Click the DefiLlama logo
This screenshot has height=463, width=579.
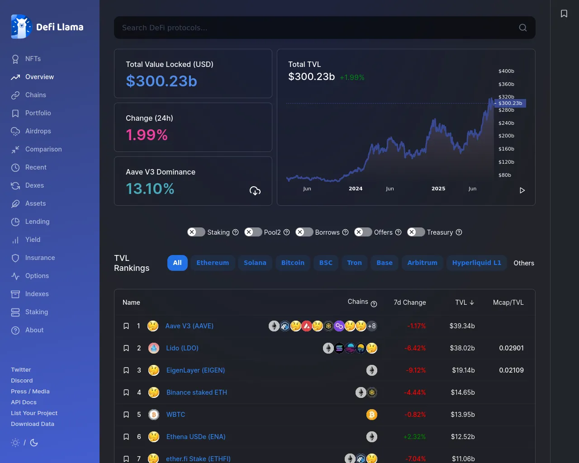[47, 27]
